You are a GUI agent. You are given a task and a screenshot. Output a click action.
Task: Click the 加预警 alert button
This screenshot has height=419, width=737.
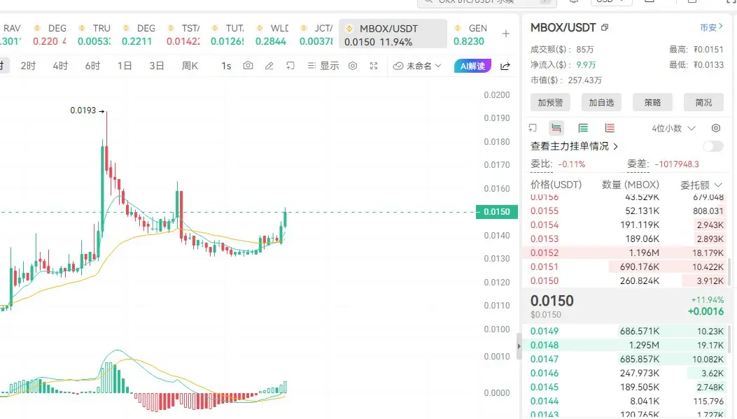point(550,102)
